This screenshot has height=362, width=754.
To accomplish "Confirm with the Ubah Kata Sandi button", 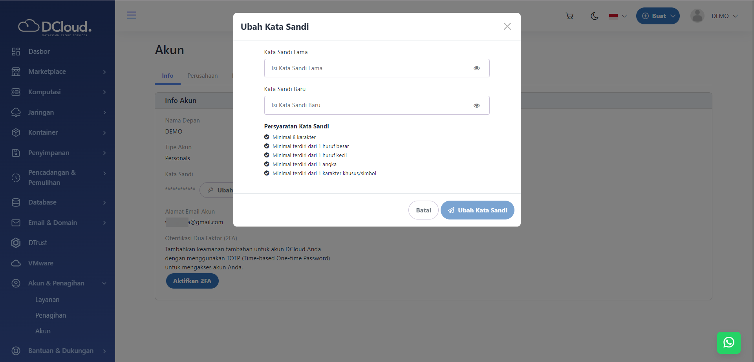I will click(x=477, y=210).
